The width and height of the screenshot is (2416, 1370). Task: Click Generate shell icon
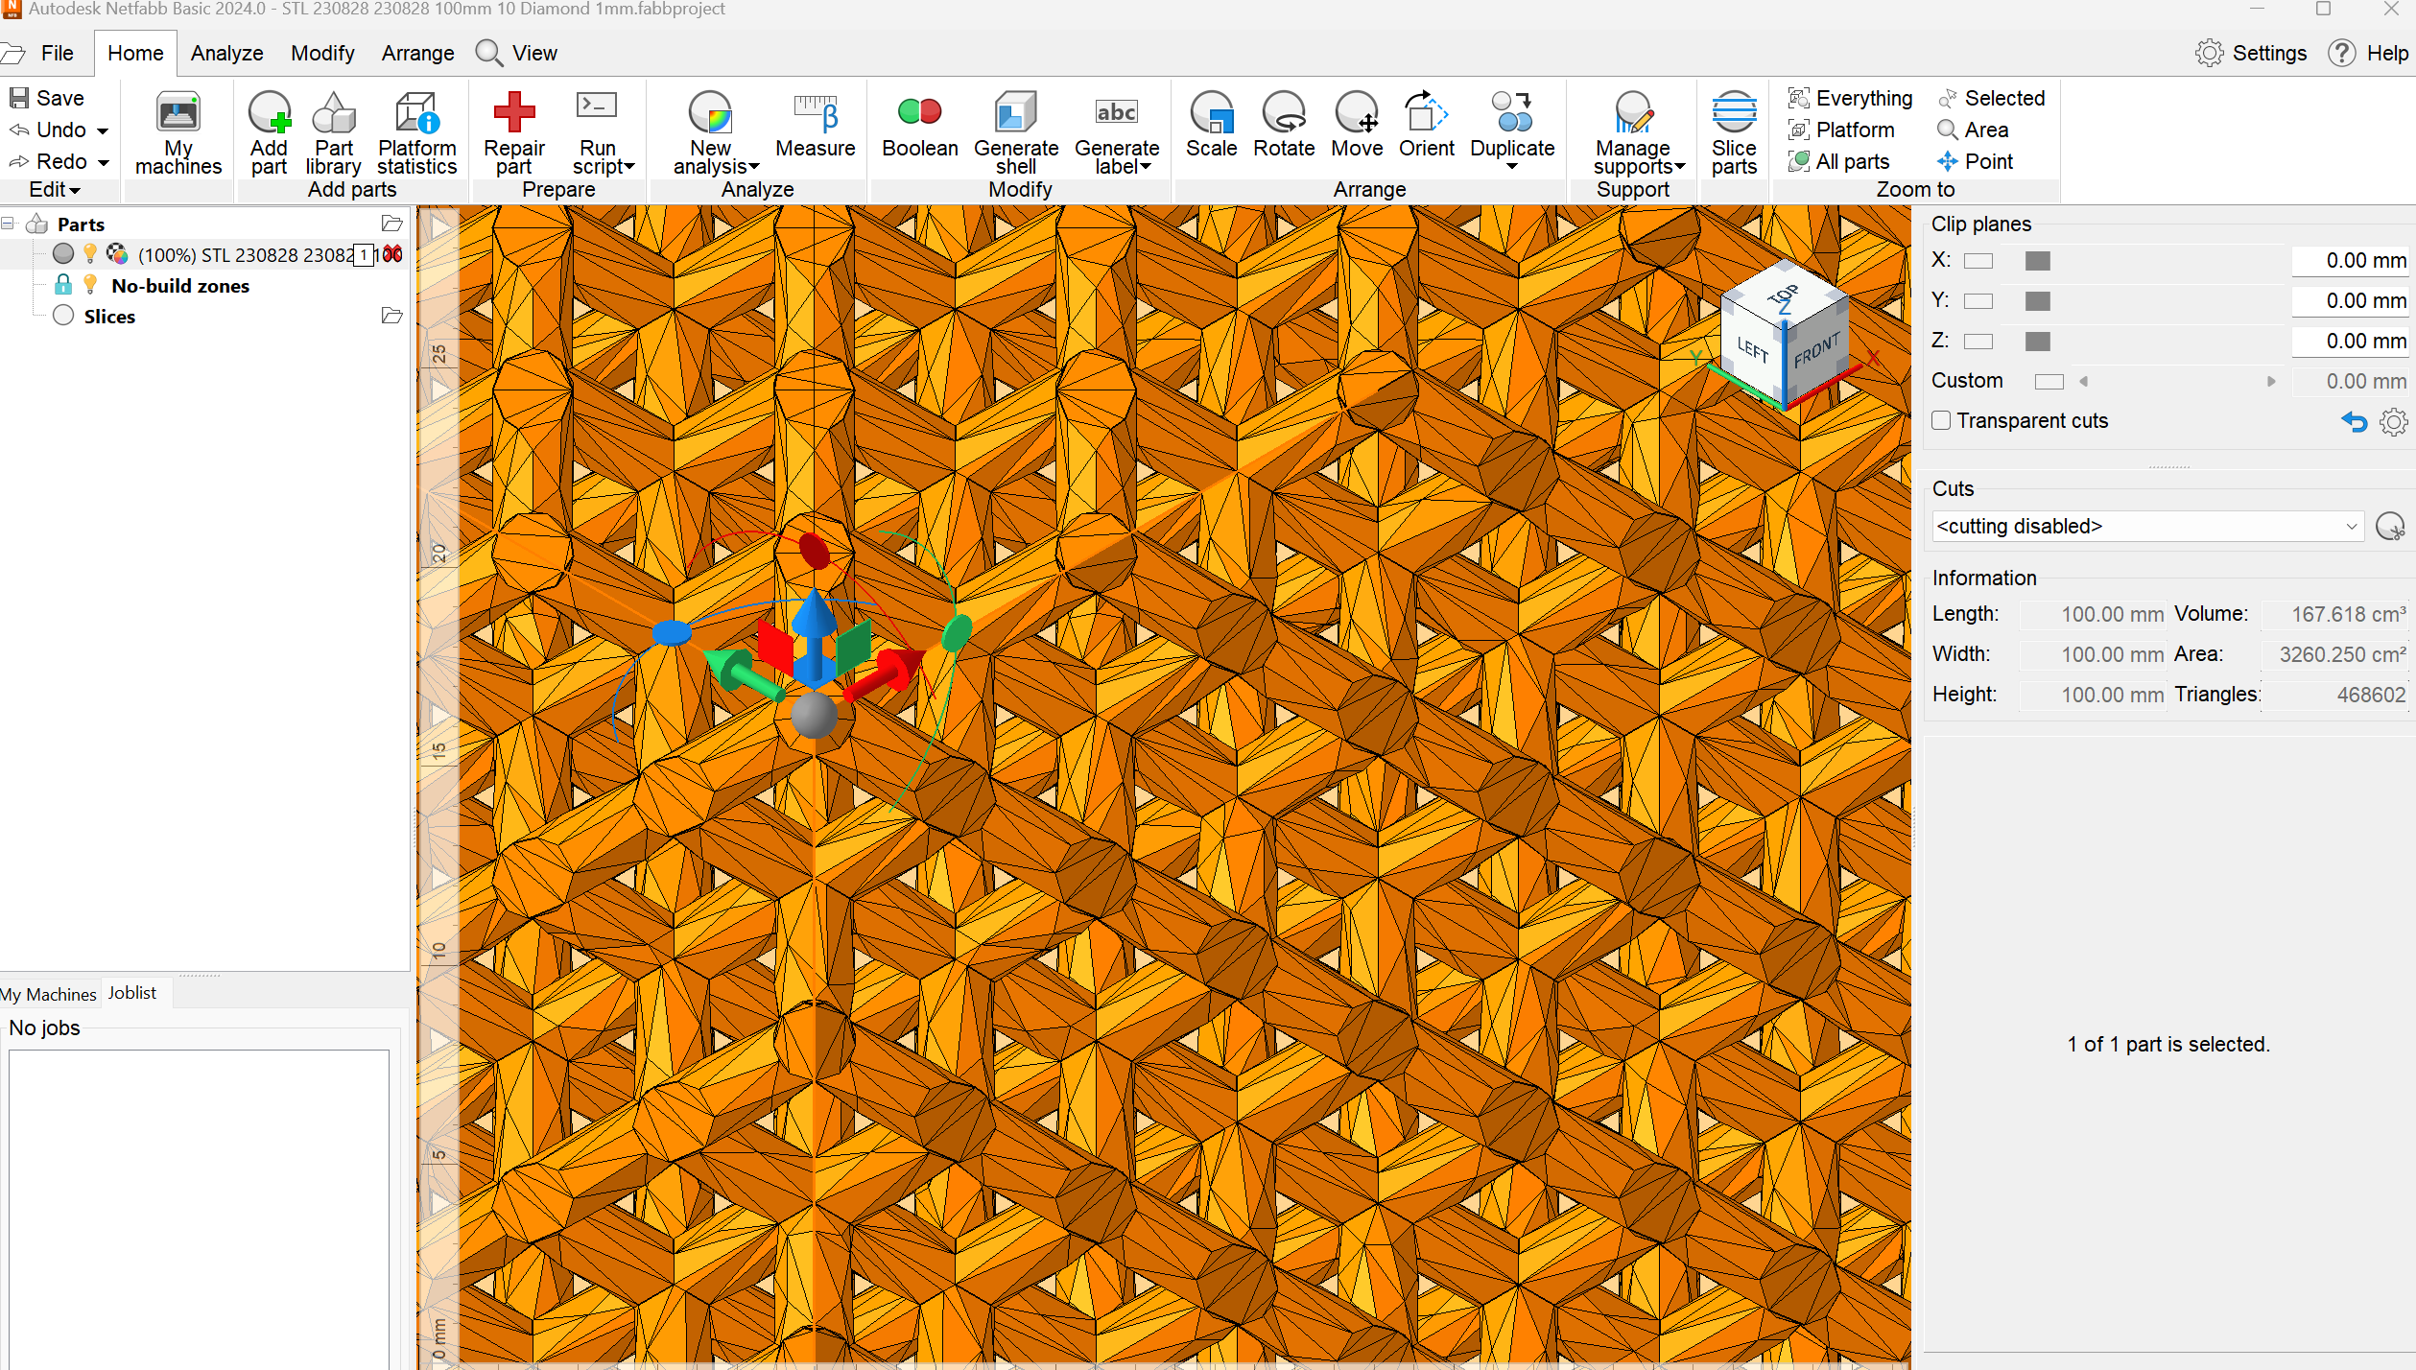[1015, 114]
